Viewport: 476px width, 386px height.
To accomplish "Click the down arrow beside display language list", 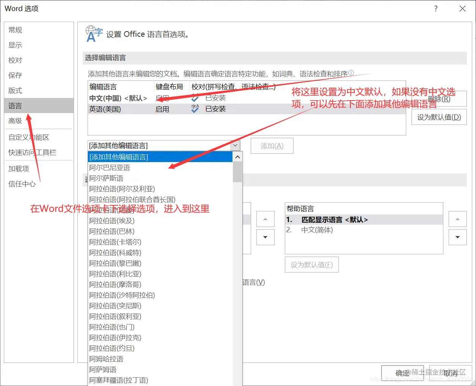I will point(265,237).
